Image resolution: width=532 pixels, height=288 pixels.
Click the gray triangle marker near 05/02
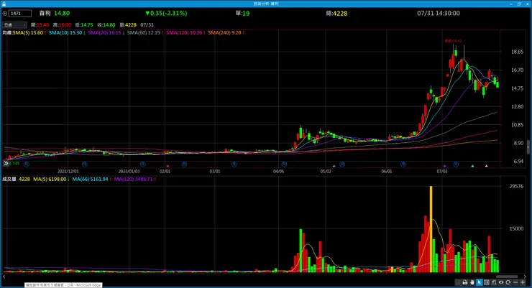click(x=334, y=166)
